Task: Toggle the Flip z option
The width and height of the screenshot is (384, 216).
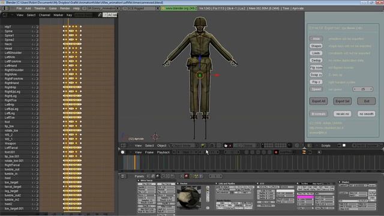Action: [316, 82]
